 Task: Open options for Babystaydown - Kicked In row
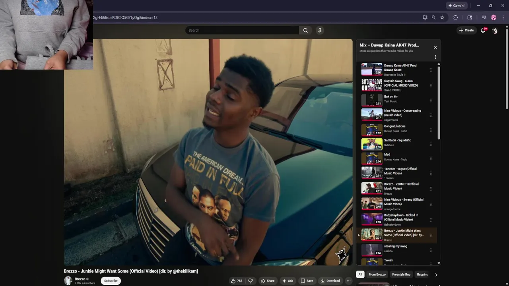(x=431, y=220)
